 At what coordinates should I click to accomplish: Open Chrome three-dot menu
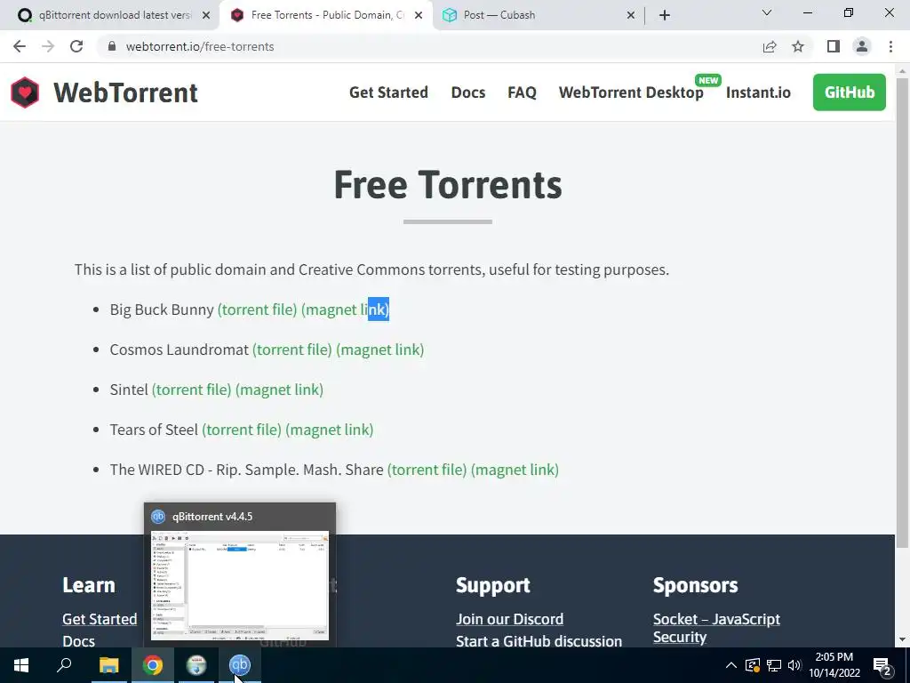890,46
